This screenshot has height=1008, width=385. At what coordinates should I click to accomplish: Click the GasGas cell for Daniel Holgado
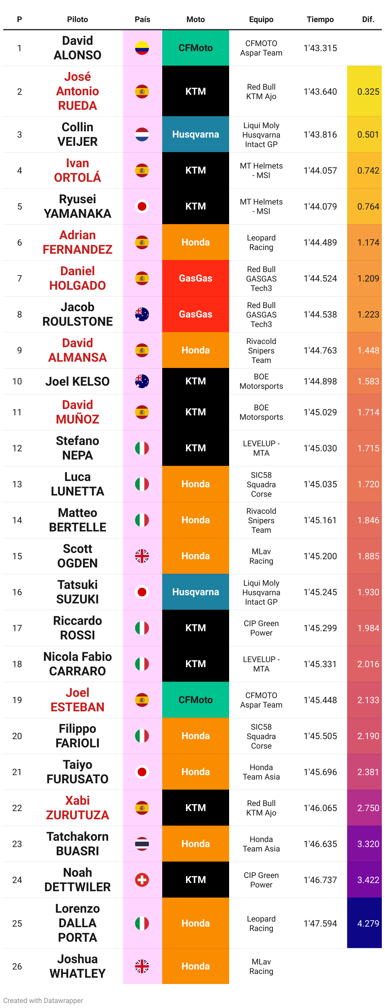(196, 278)
